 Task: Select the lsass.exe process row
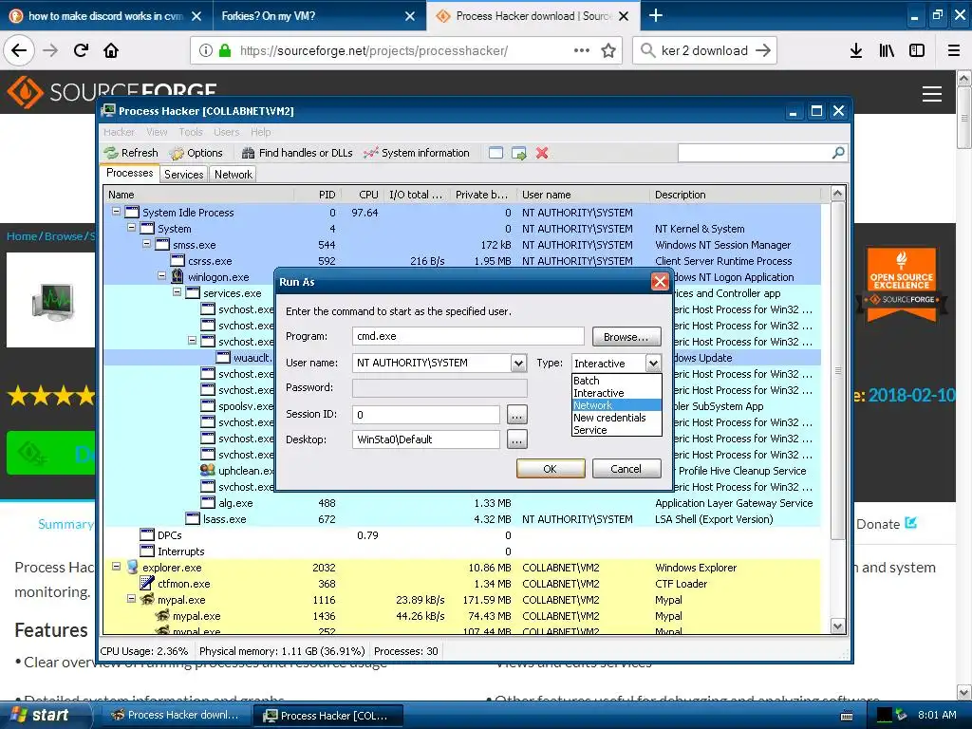tap(462, 519)
